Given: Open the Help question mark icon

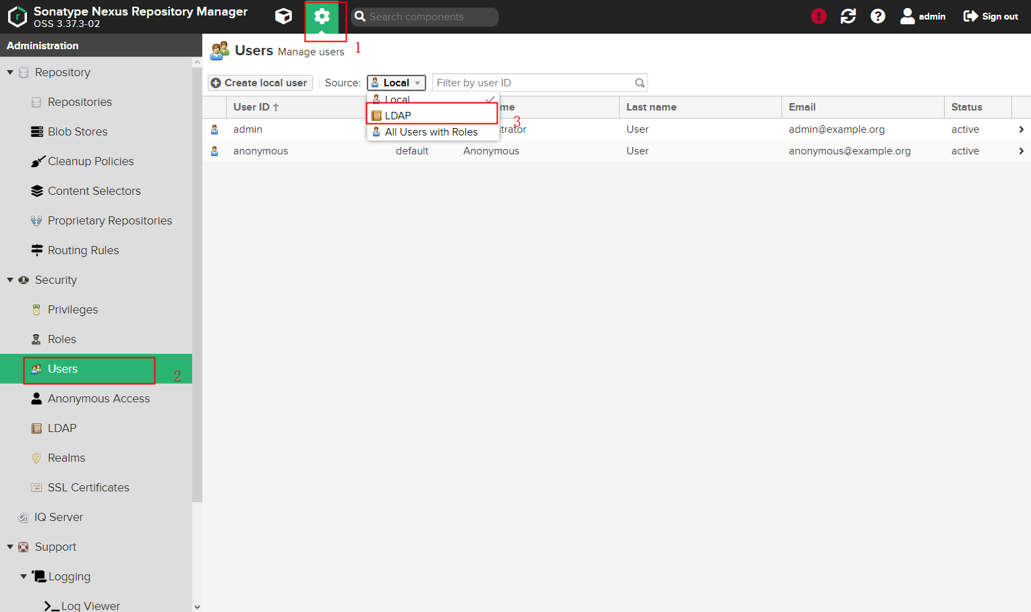Looking at the screenshot, I should (878, 16).
